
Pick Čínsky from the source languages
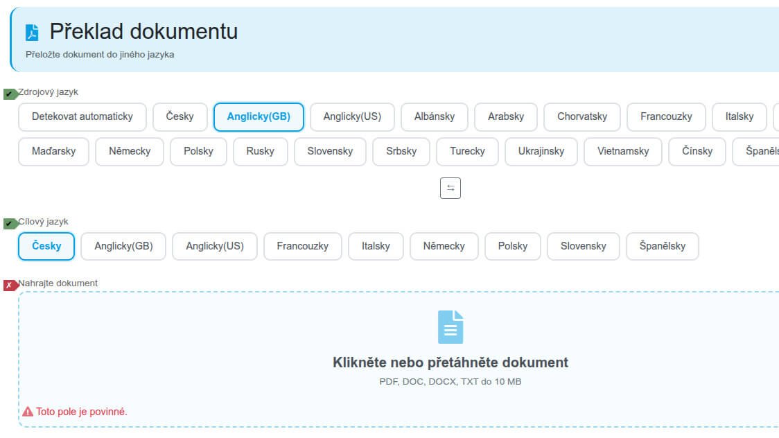(697, 151)
